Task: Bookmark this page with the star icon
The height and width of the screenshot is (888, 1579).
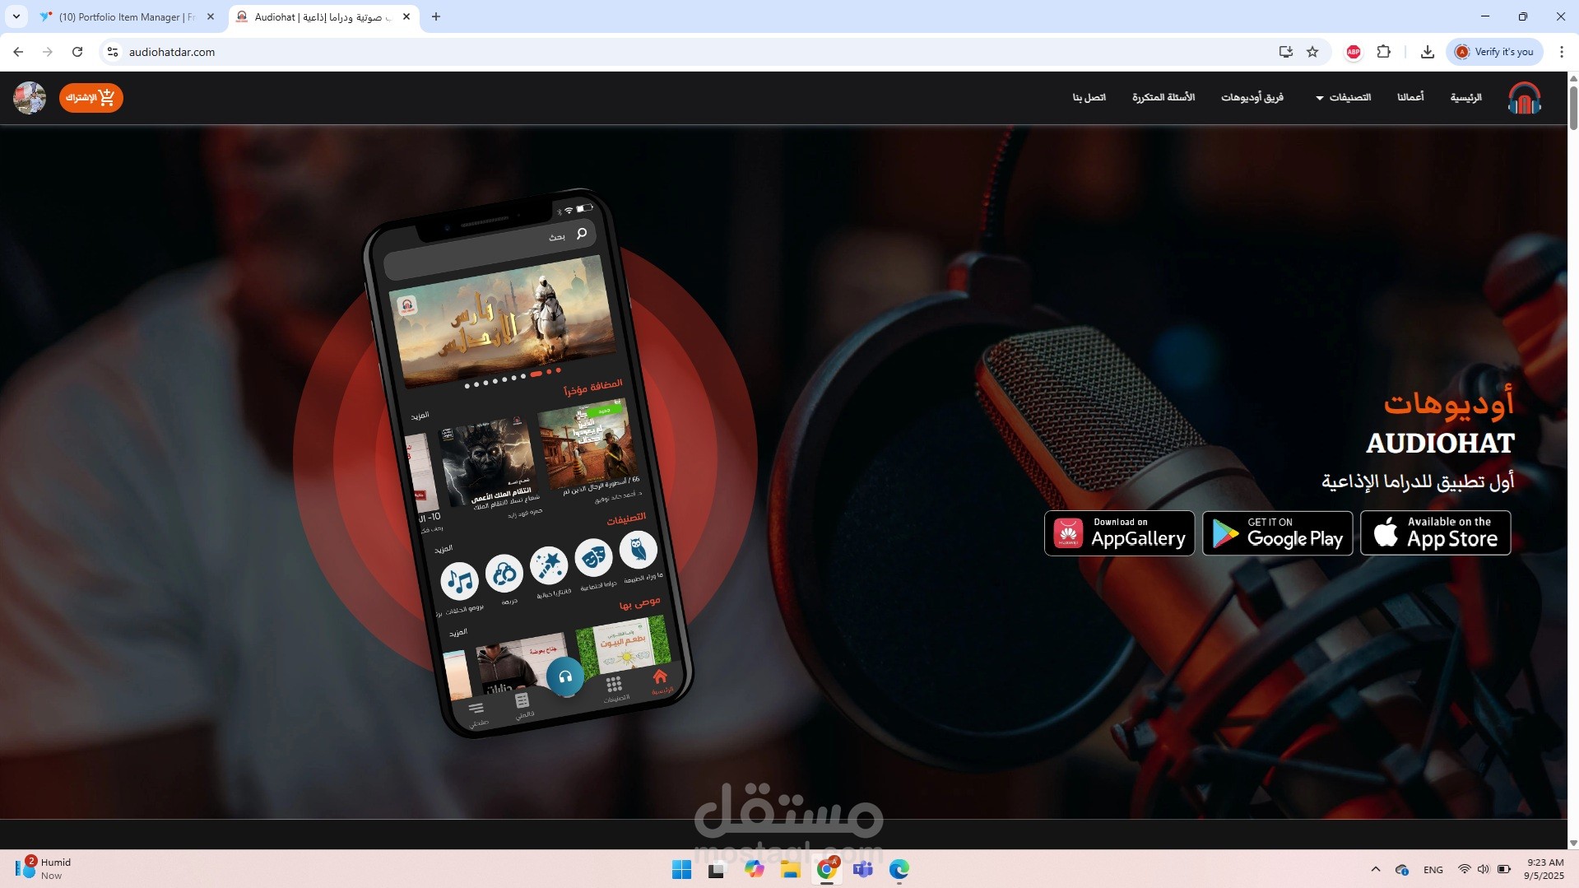Action: click(x=1312, y=52)
